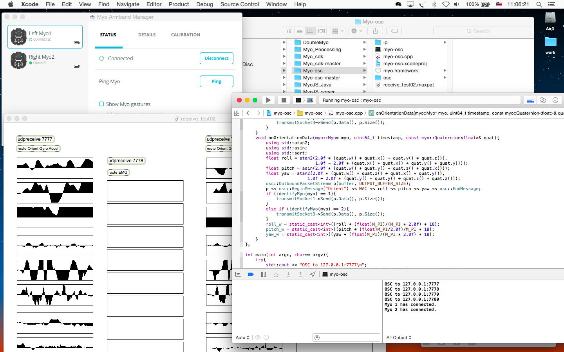The height and width of the screenshot is (352, 564).
Task: Click the Xcode Run (play) button
Action: 268,100
